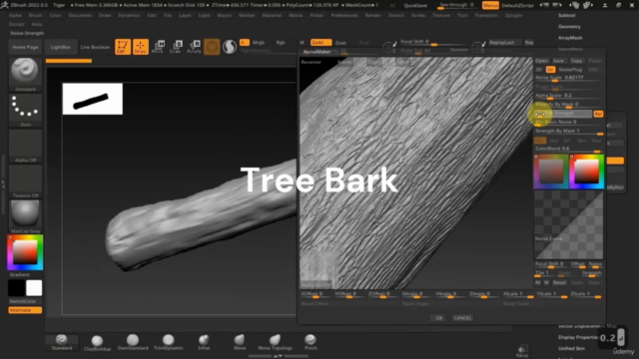Activate the Edit mode icon

click(x=123, y=47)
